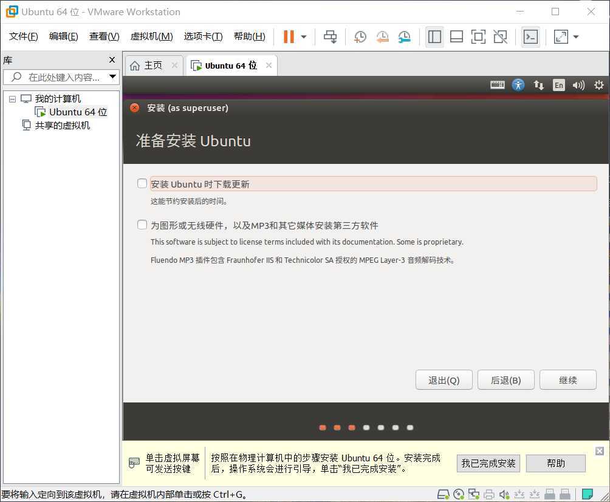Open the En input language indicator
This screenshot has height=502, width=610.
tap(558, 85)
